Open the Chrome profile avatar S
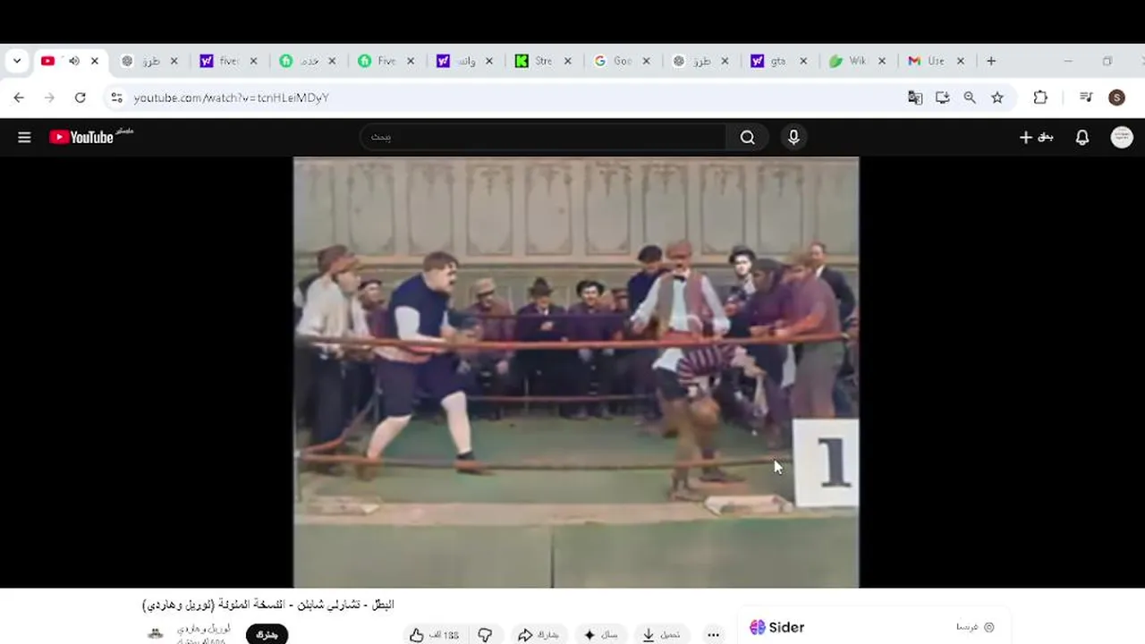Viewport: 1145px width, 644px height. [x=1116, y=97]
